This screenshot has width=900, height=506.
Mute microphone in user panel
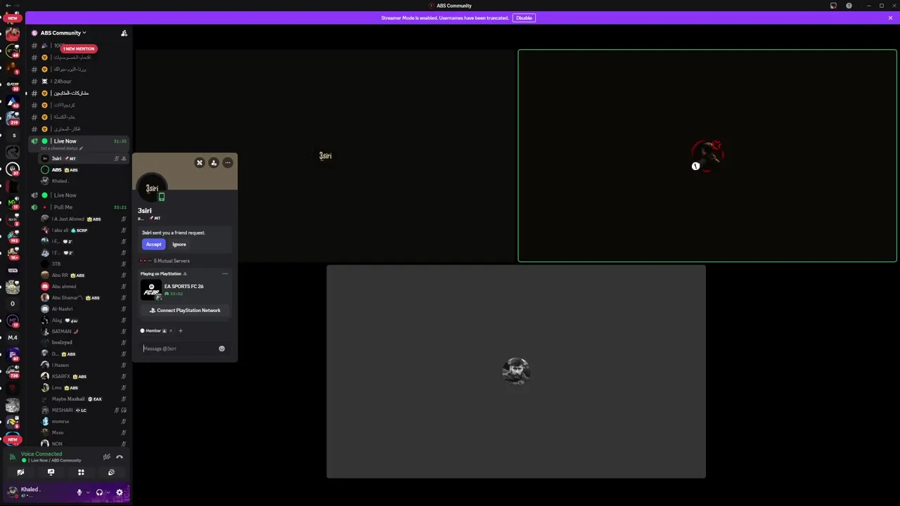tap(79, 493)
